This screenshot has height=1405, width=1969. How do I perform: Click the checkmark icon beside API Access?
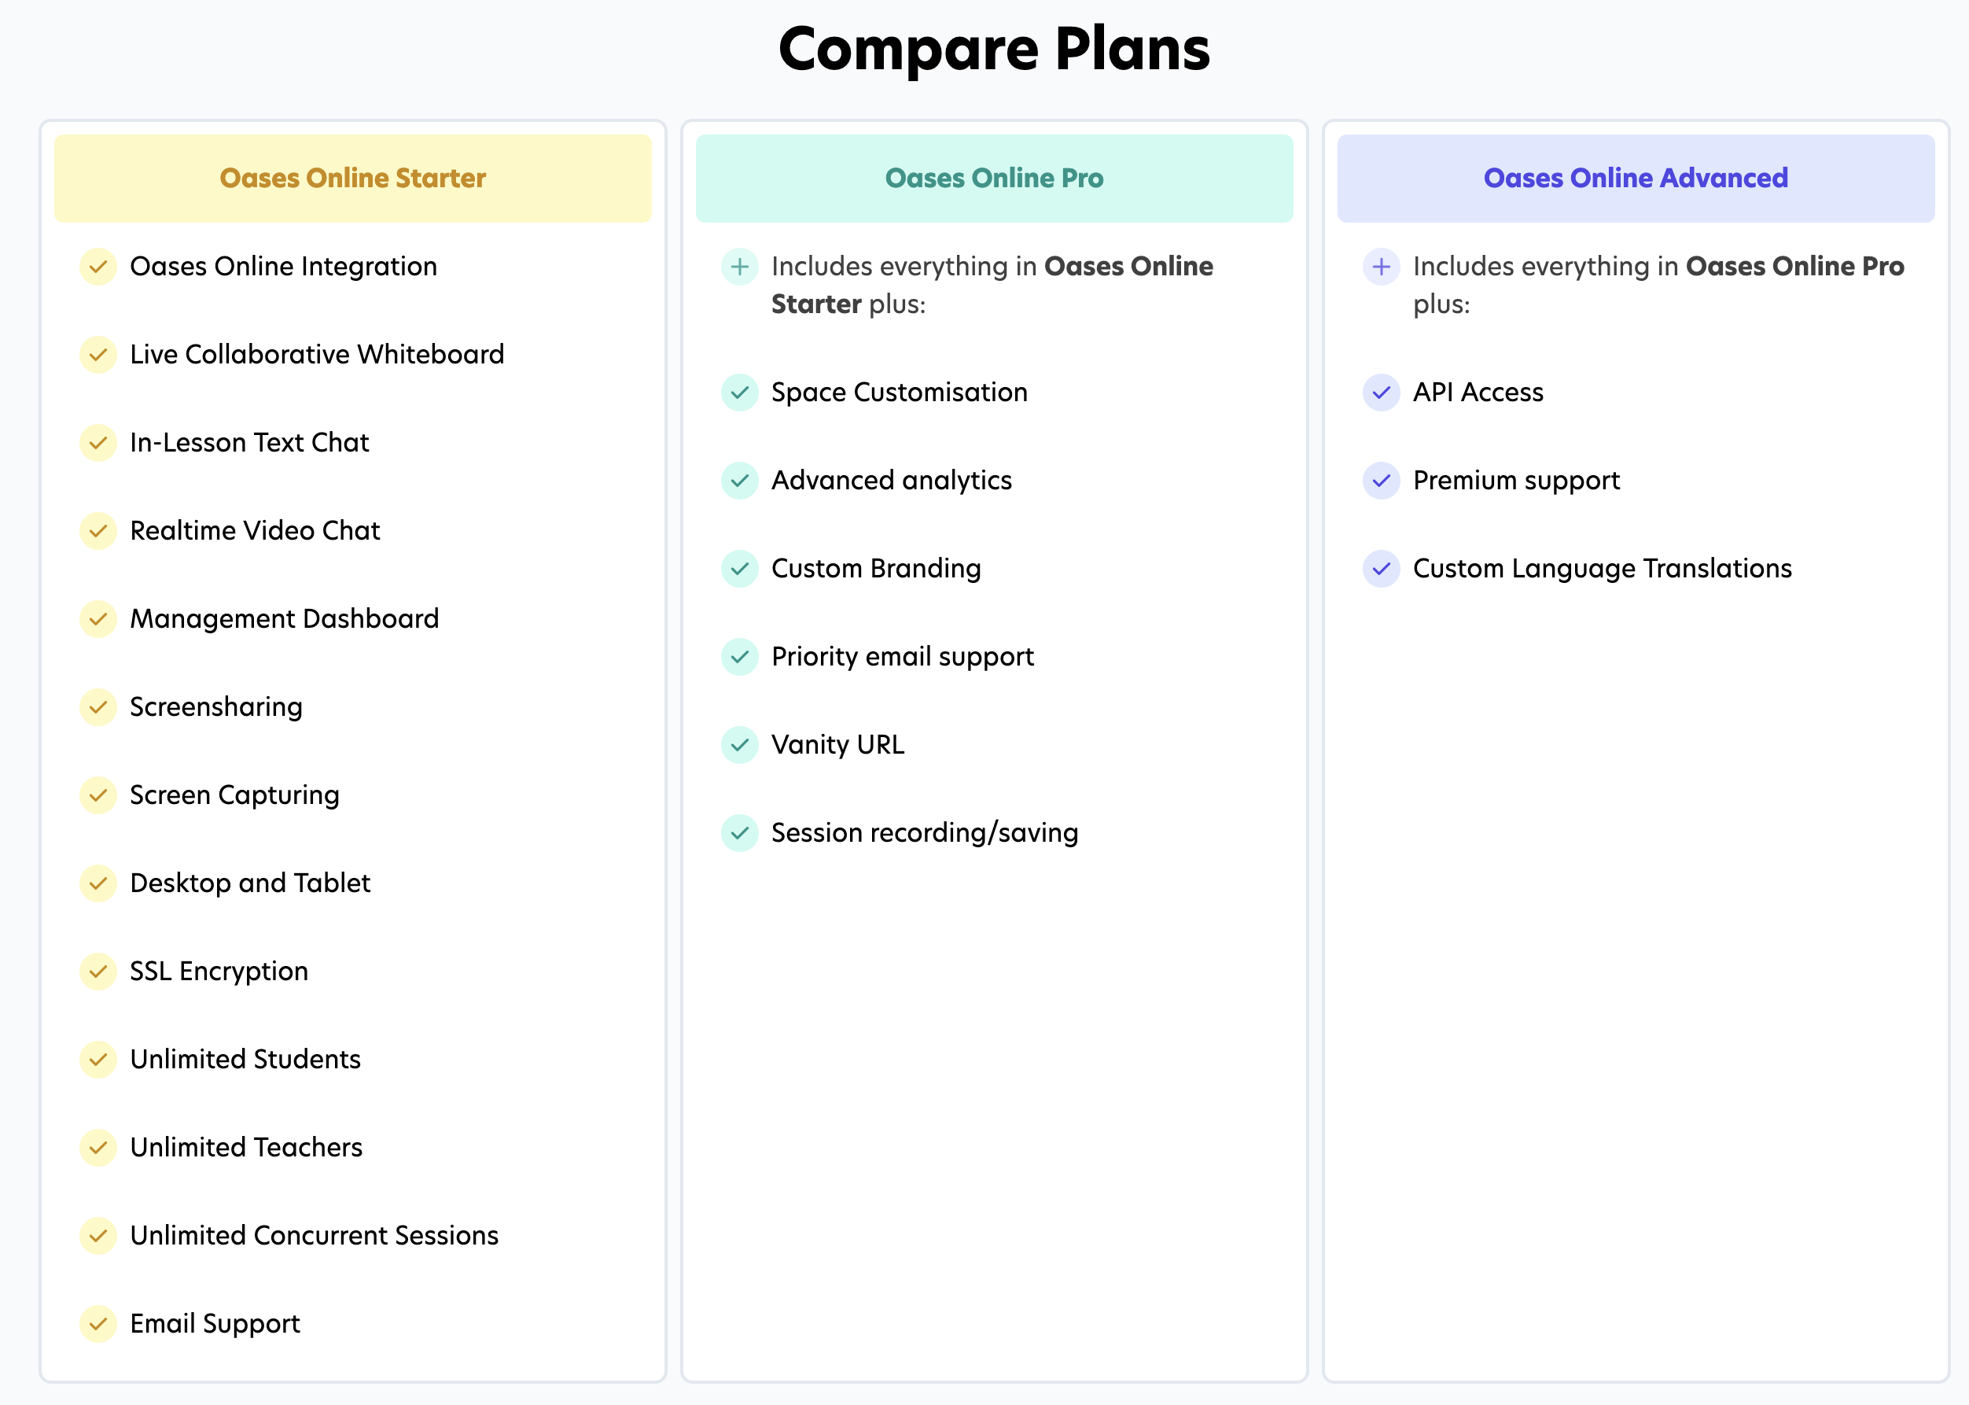click(x=1381, y=393)
